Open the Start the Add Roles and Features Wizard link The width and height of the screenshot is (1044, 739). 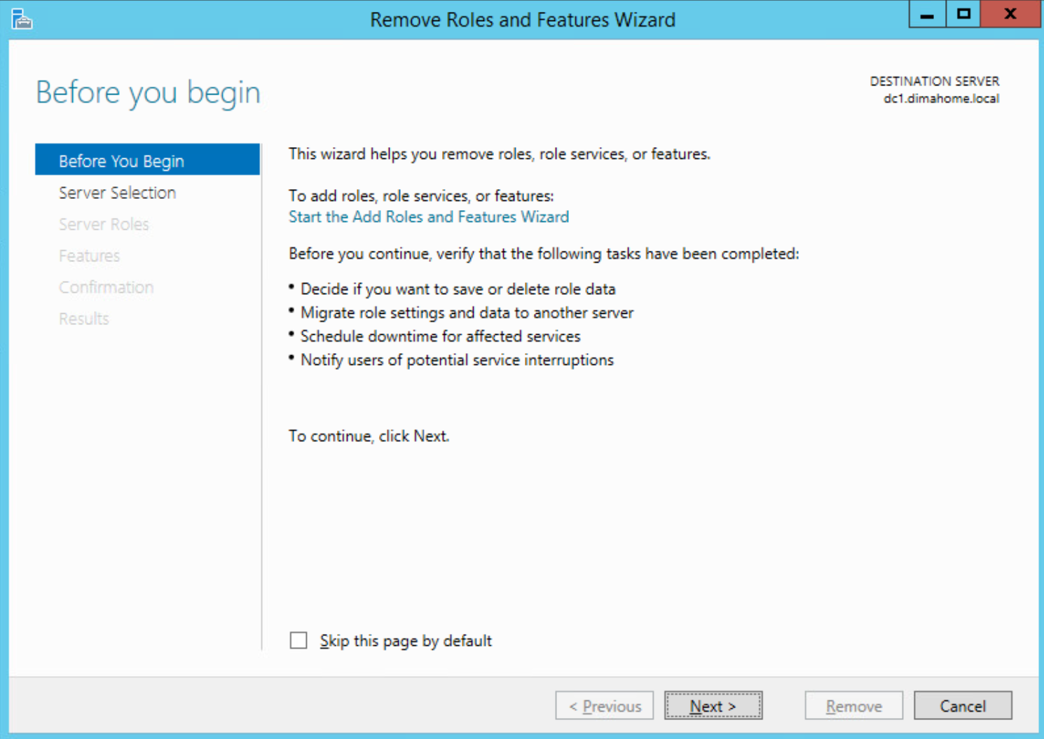pyautogui.click(x=428, y=216)
